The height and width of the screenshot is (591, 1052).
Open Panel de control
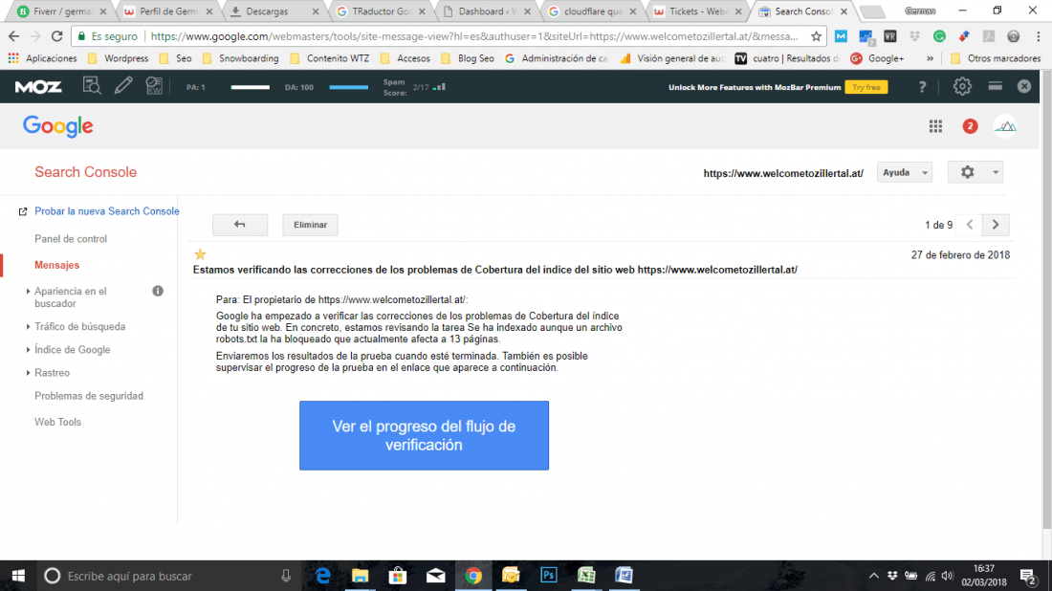tap(71, 239)
